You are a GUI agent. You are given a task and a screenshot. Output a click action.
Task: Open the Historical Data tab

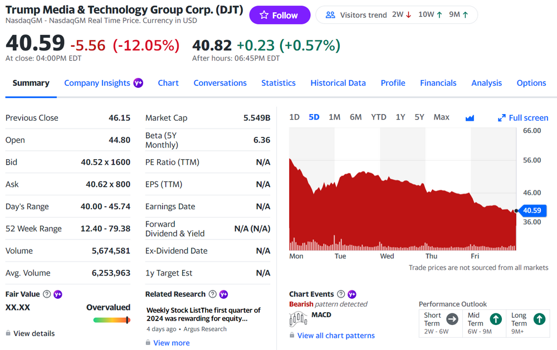tap(338, 83)
